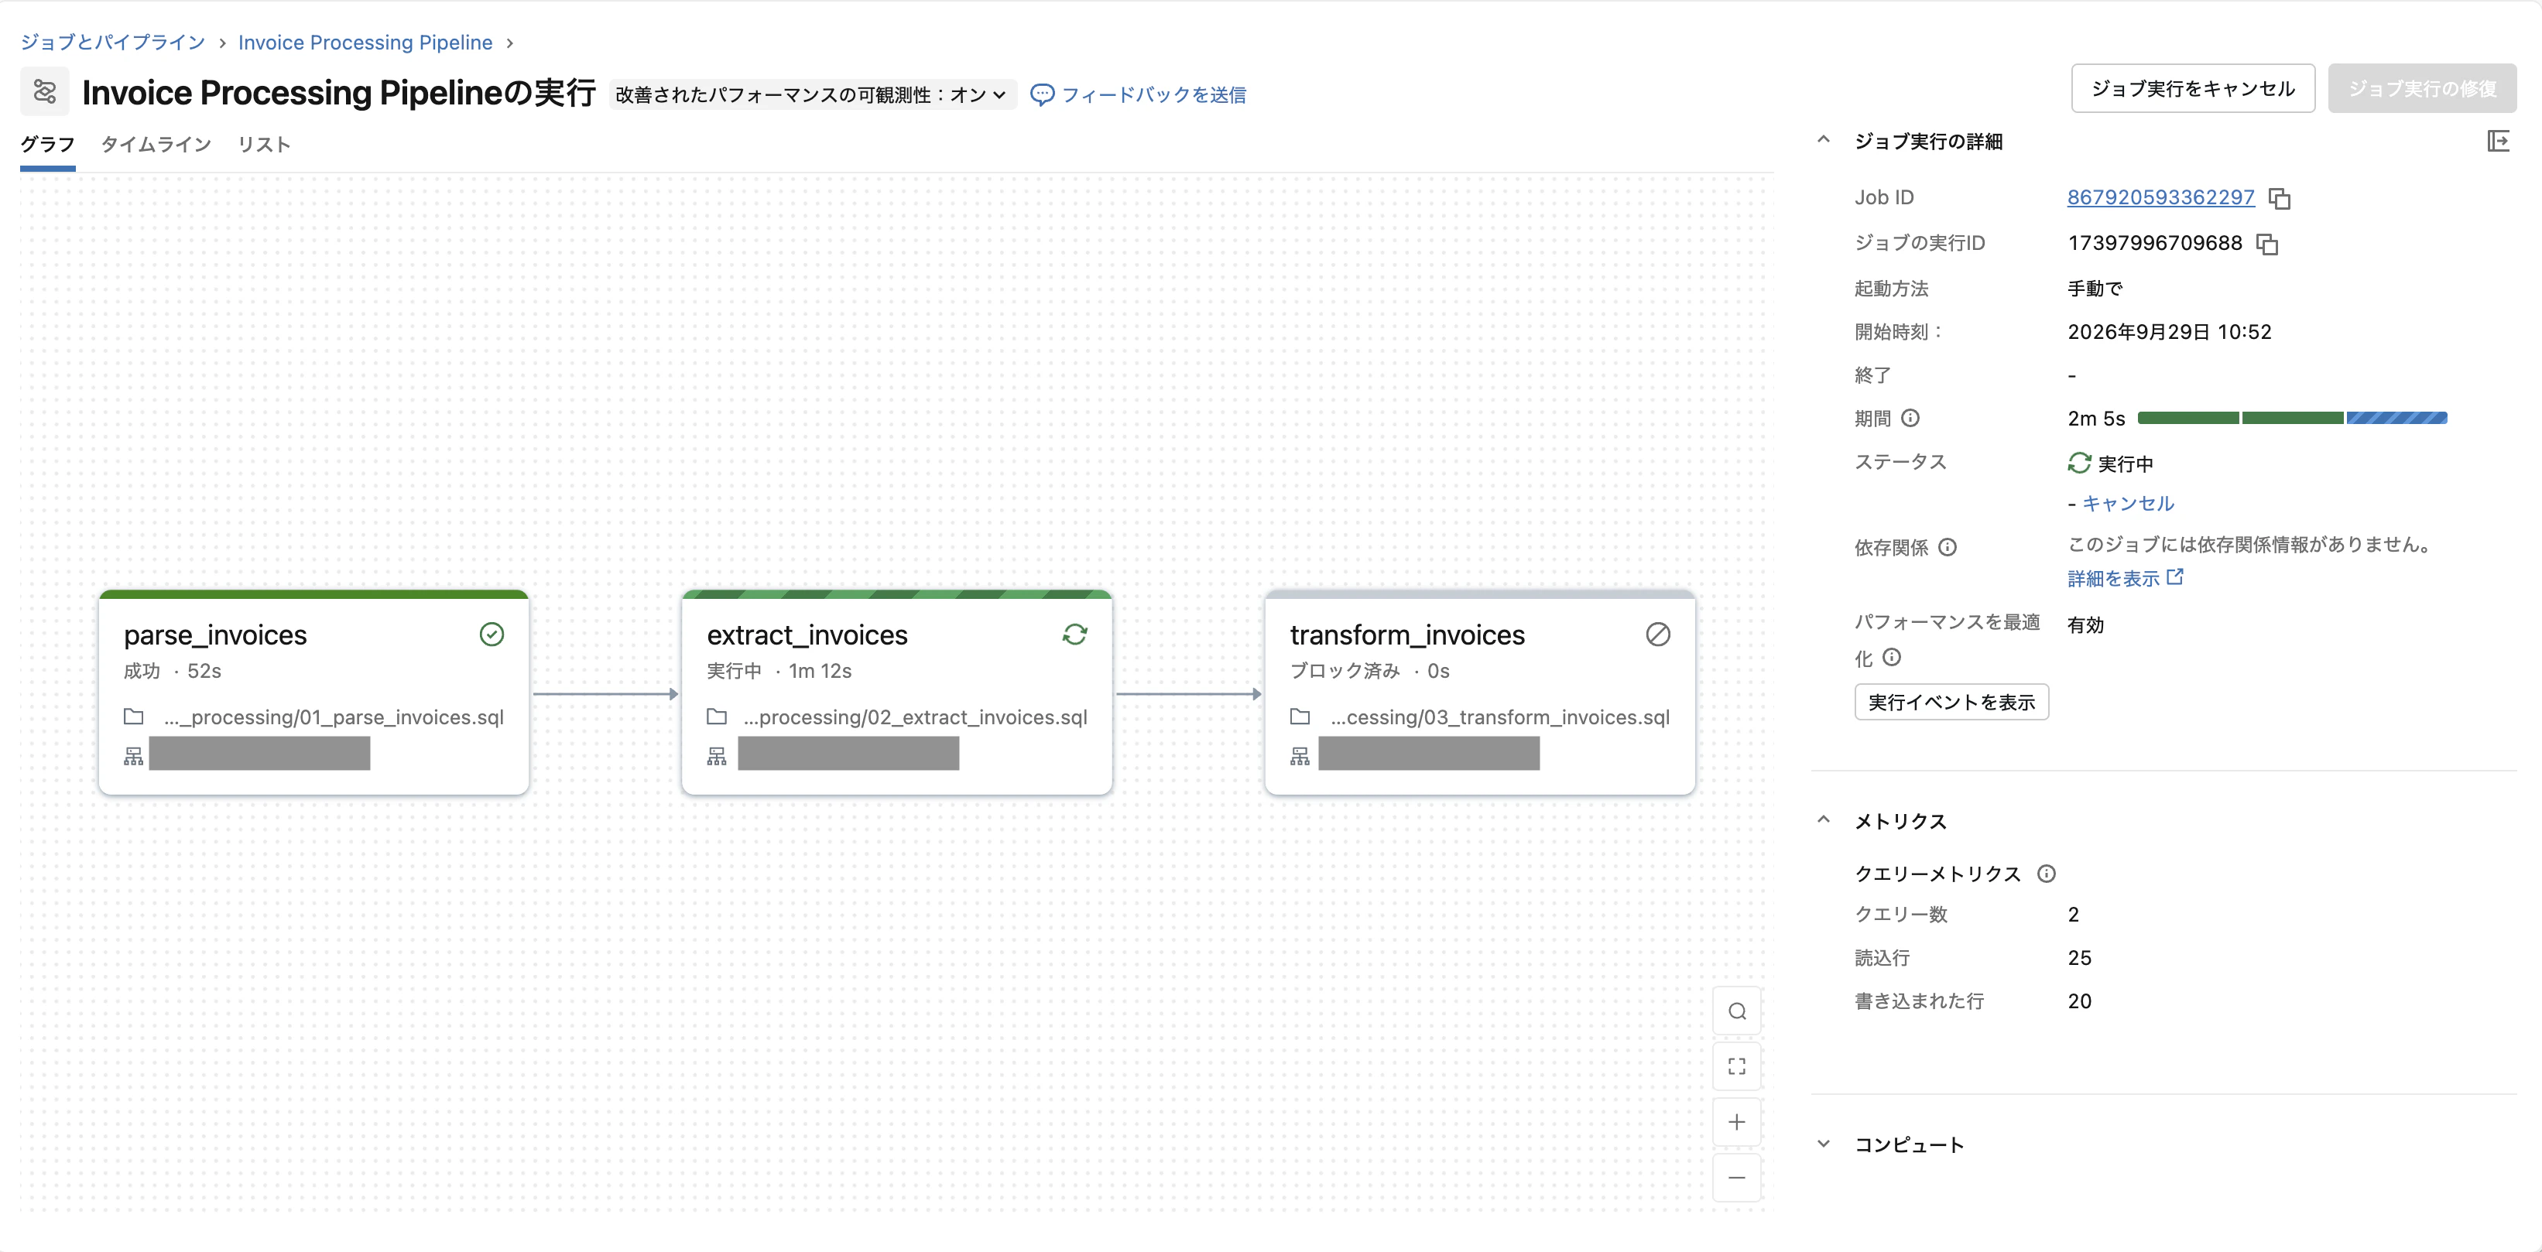Click blocked icon on transform_invoices
The height and width of the screenshot is (1252, 2542).
click(1658, 635)
